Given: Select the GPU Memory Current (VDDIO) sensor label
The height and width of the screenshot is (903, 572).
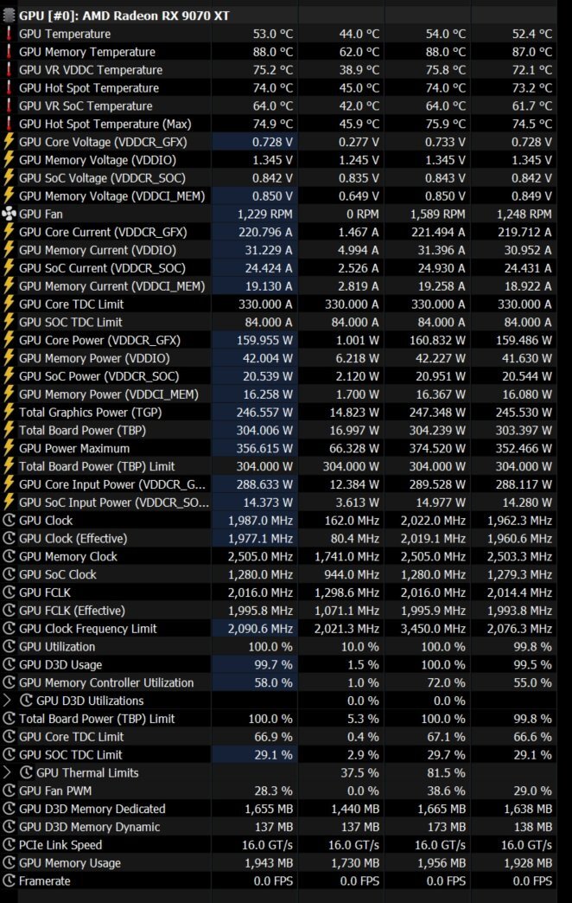Looking at the screenshot, I should 98,250.
